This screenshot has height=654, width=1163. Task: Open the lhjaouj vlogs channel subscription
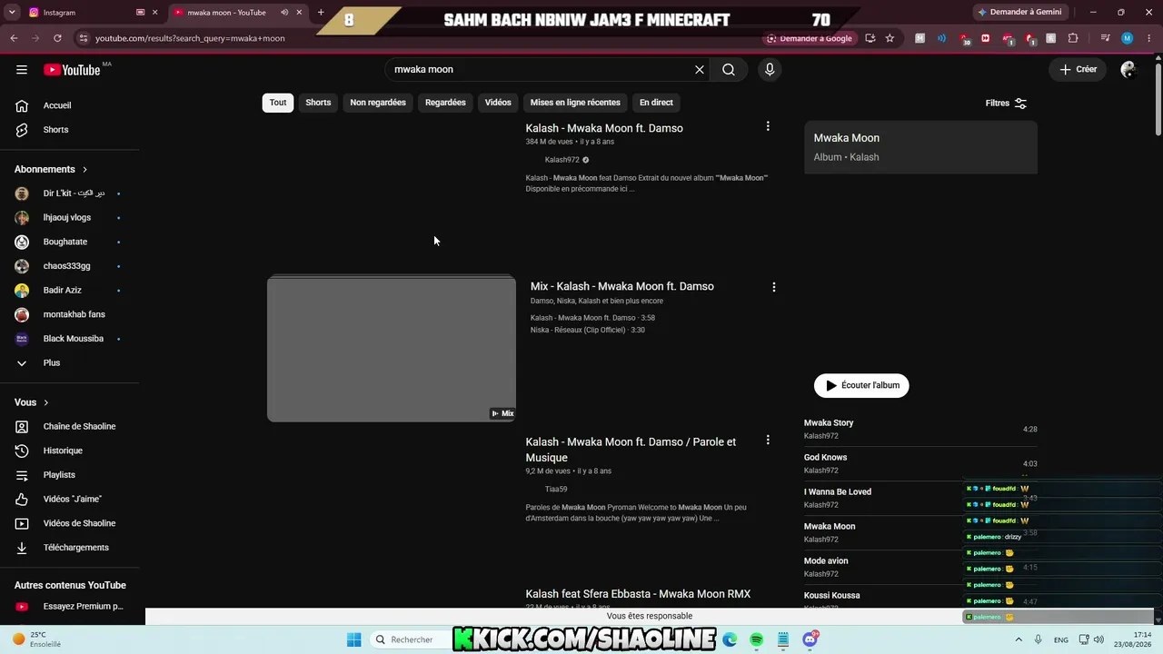(70, 218)
